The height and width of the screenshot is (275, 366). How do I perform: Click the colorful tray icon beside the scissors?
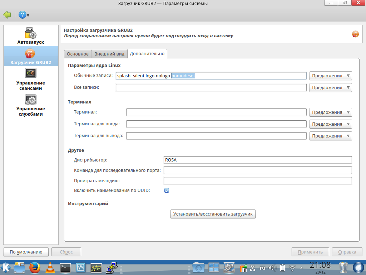(x=243, y=268)
